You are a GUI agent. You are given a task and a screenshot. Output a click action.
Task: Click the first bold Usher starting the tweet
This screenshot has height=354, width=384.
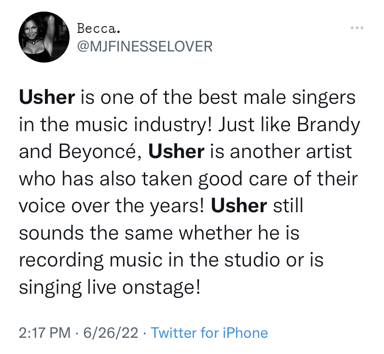click(x=47, y=98)
